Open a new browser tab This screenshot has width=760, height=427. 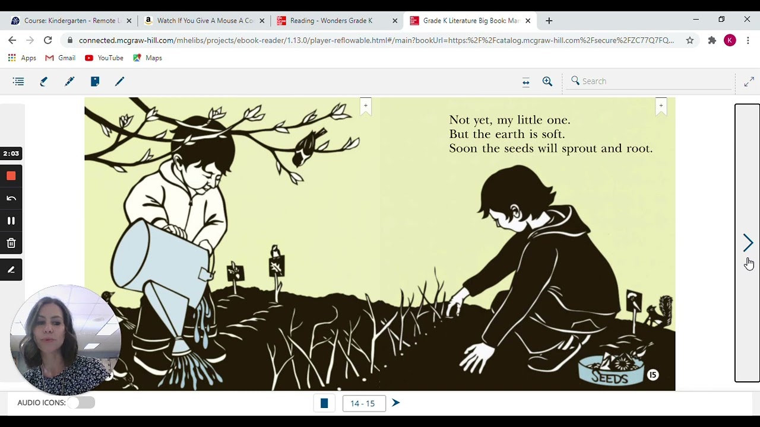[549, 21]
